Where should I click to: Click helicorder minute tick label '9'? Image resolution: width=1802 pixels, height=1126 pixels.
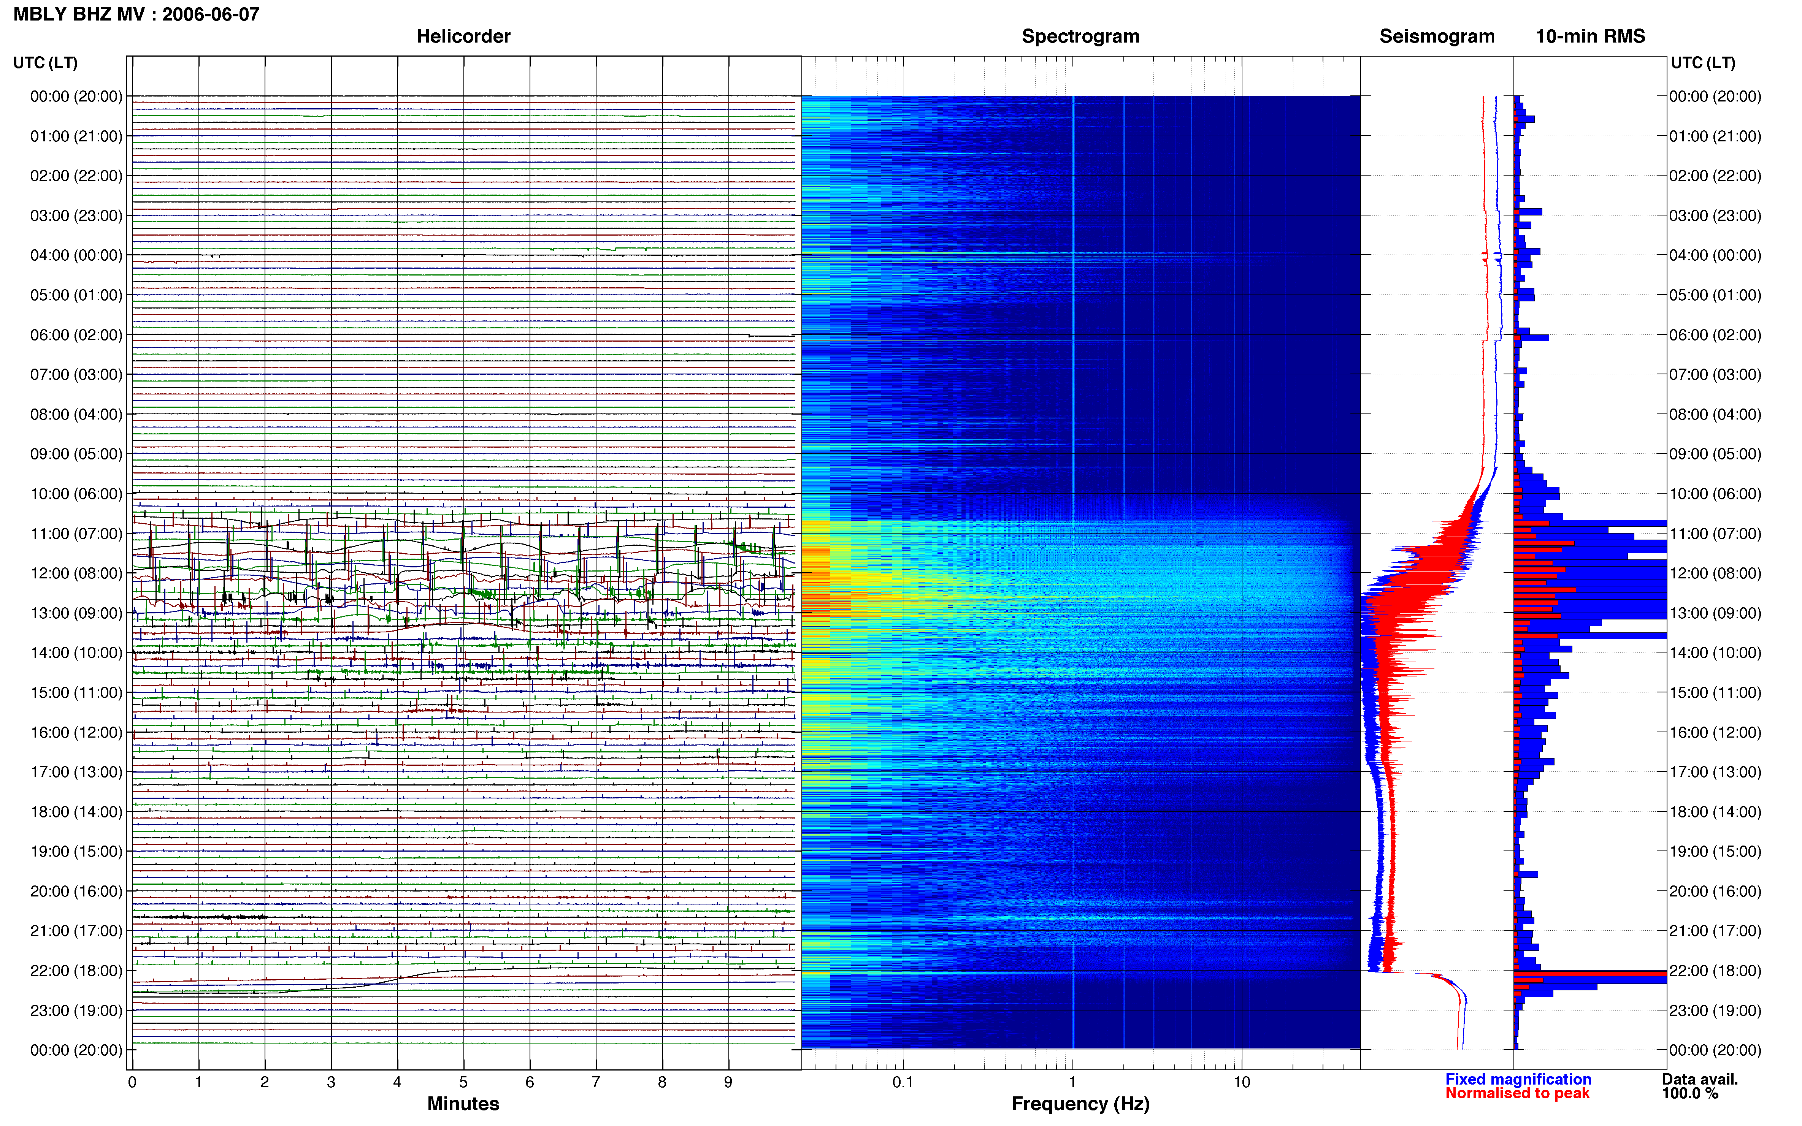(728, 1082)
